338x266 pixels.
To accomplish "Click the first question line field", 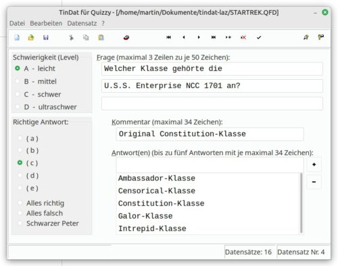I will pyautogui.click(x=212, y=69).
